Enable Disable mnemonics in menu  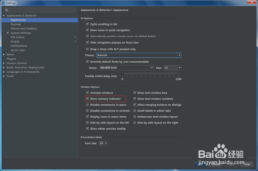pos(87,105)
